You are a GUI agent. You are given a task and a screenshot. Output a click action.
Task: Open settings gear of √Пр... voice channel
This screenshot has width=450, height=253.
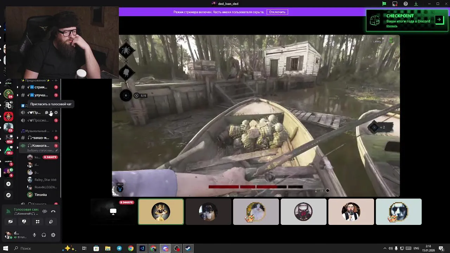tap(56, 112)
